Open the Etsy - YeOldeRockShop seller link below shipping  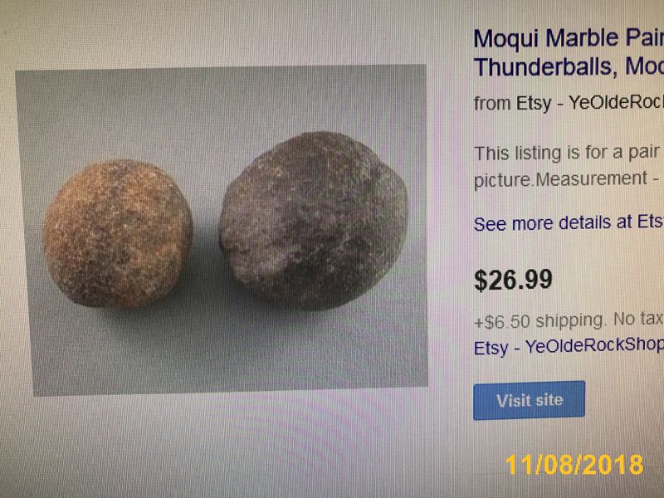[x=569, y=347]
